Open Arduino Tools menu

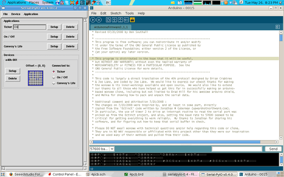(x=129, y=13)
